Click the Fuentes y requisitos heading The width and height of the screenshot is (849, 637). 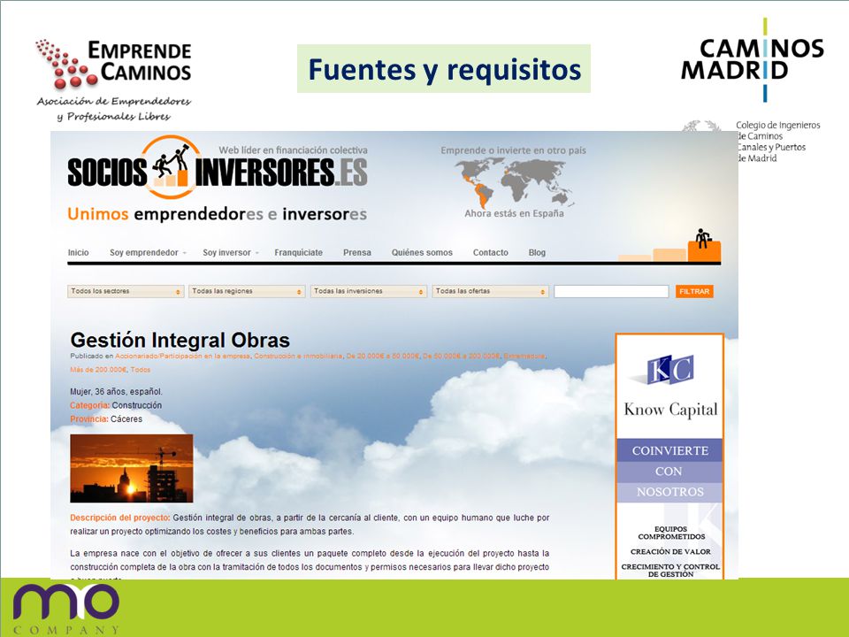(x=444, y=69)
